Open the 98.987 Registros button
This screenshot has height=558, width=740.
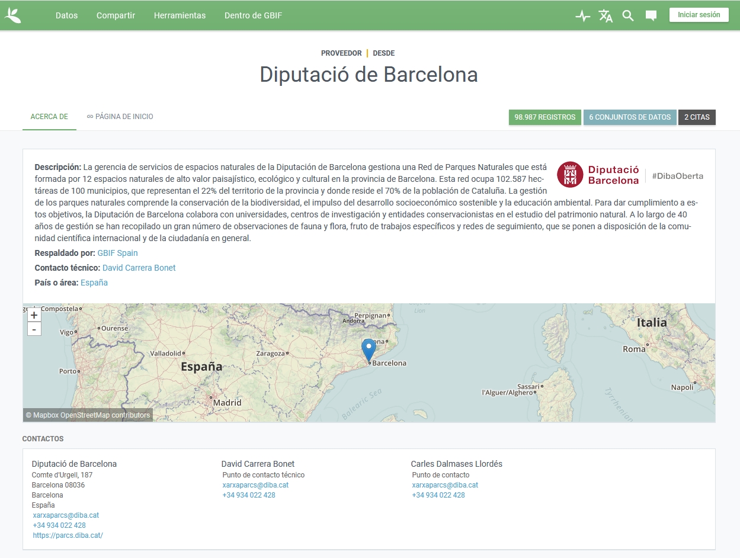click(x=544, y=117)
